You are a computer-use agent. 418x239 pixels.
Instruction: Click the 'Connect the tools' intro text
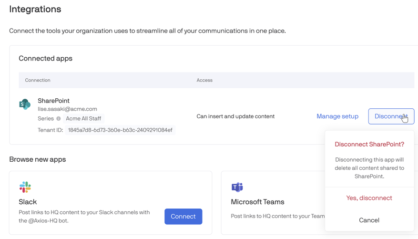coord(147,31)
